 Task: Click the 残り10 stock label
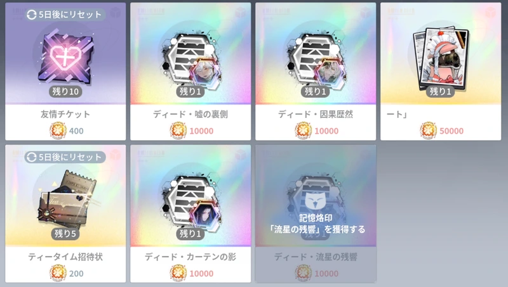coord(65,91)
